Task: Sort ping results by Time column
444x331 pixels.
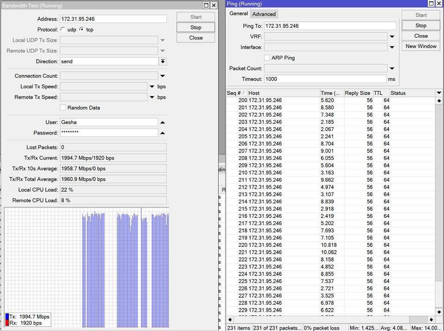Action: click(x=332, y=93)
